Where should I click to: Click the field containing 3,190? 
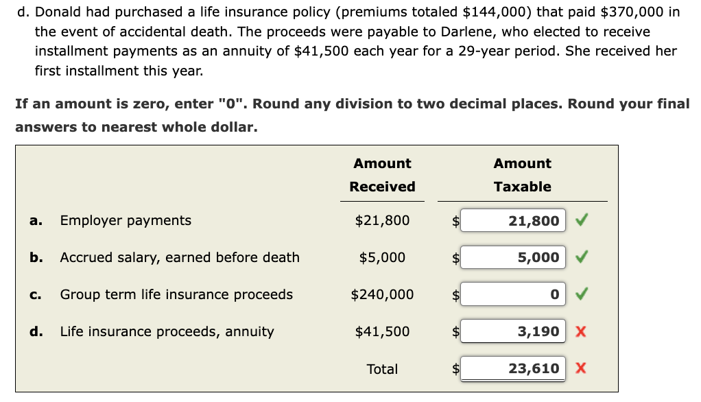point(513,331)
